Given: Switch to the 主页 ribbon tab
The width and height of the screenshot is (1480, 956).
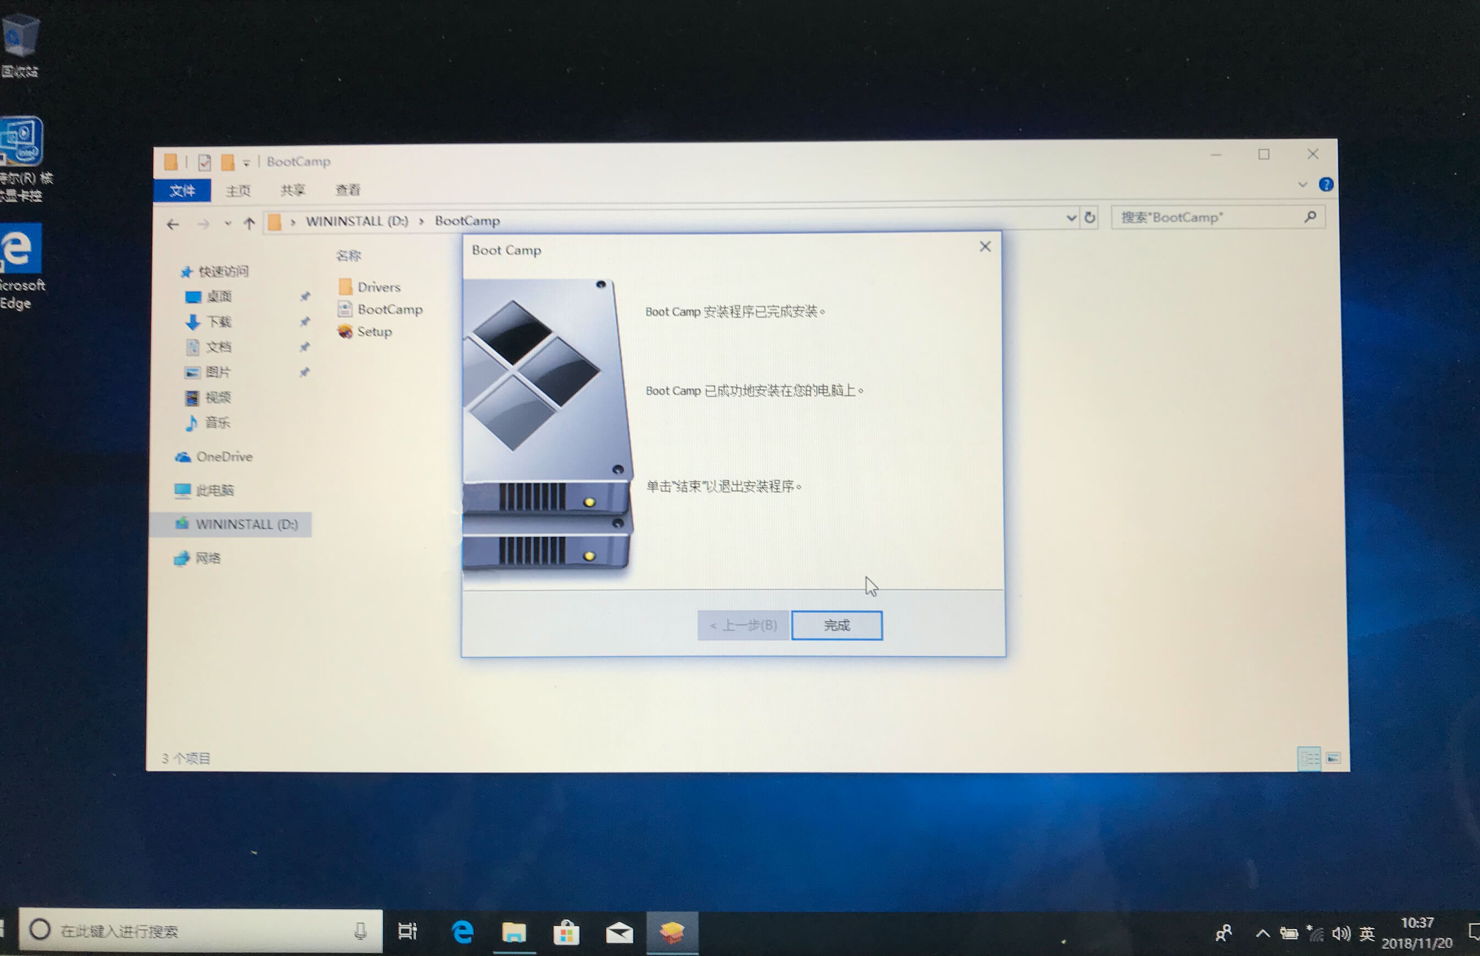Looking at the screenshot, I should [x=238, y=190].
